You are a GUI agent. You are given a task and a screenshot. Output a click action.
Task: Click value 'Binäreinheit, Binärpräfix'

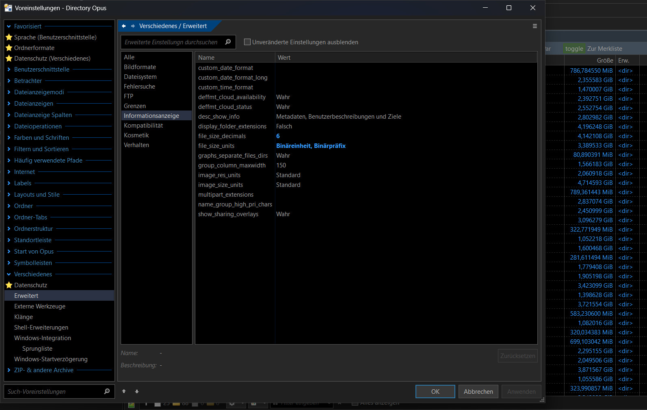coord(311,146)
